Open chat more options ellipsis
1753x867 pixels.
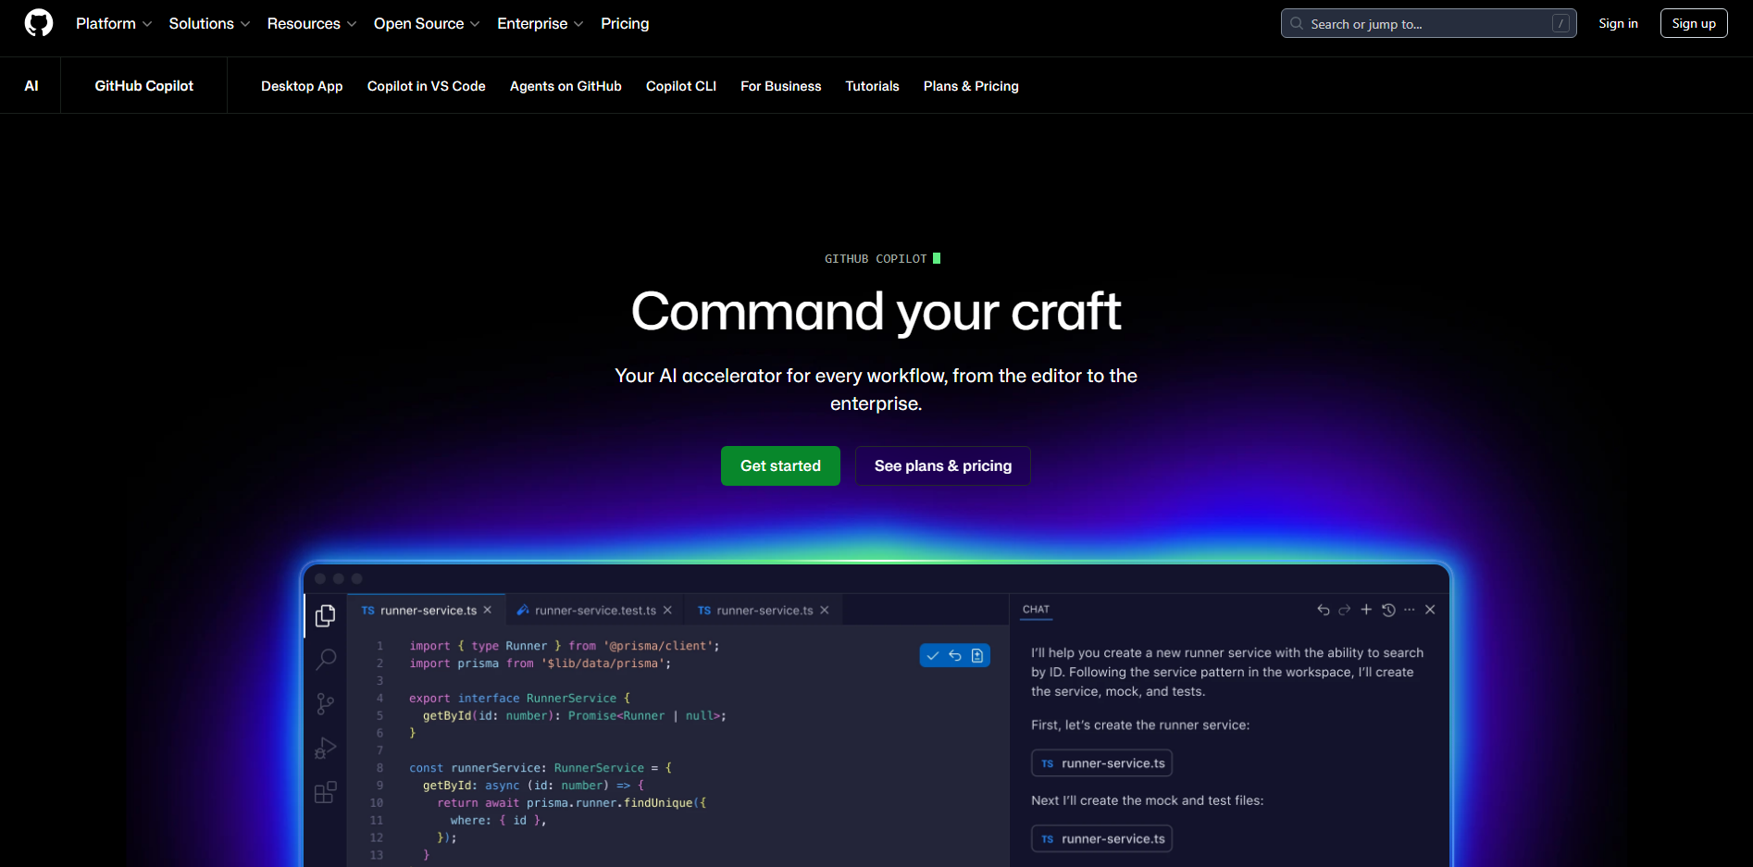tap(1410, 610)
